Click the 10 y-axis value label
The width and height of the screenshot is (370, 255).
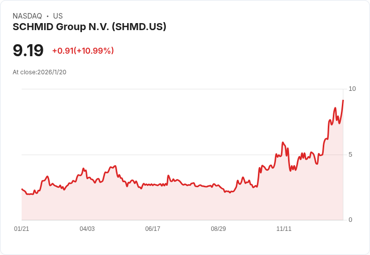pyautogui.click(x=352, y=89)
